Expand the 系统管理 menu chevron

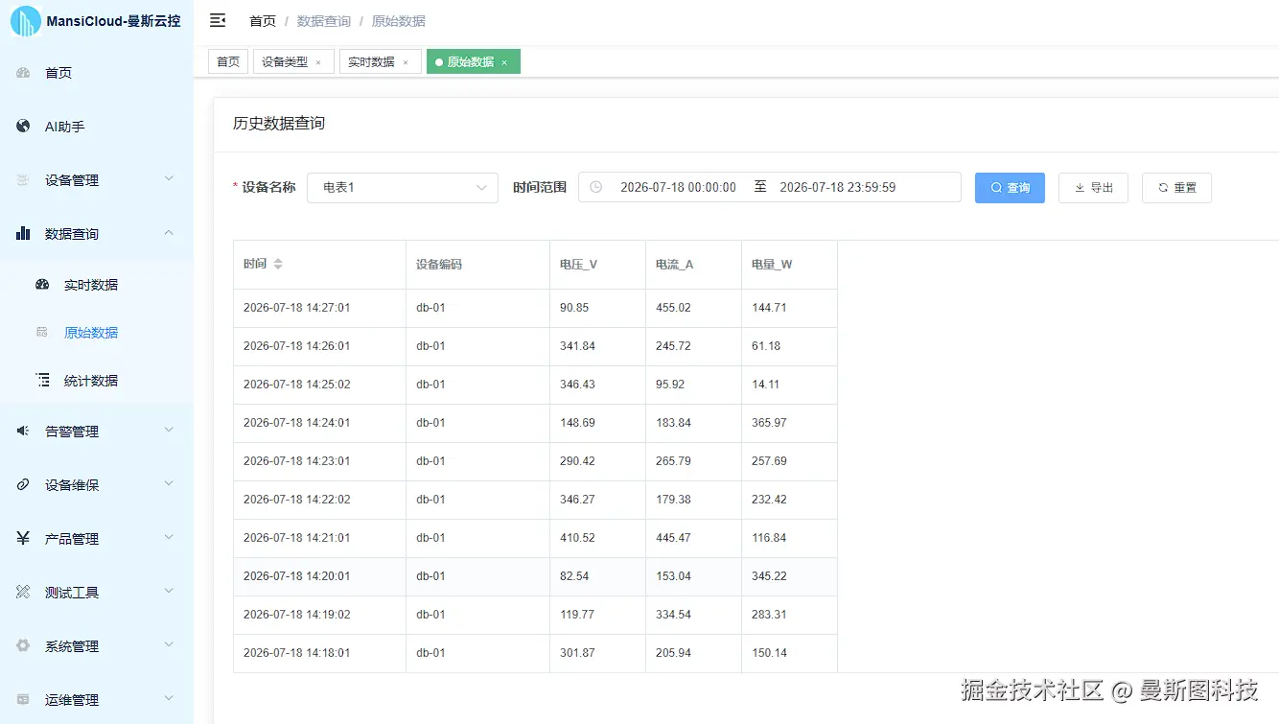coord(170,645)
